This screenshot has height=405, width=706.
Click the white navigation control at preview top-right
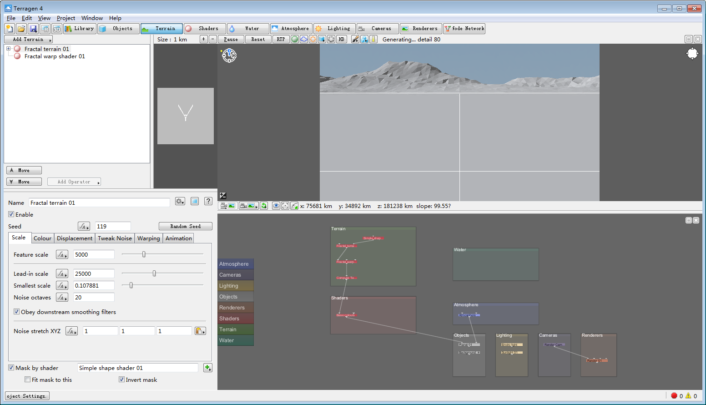(x=692, y=54)
